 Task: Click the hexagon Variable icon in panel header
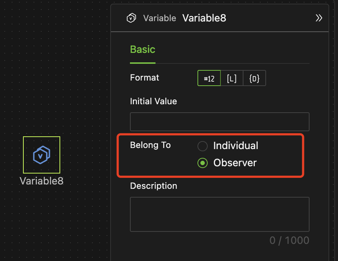coord(131,18)
